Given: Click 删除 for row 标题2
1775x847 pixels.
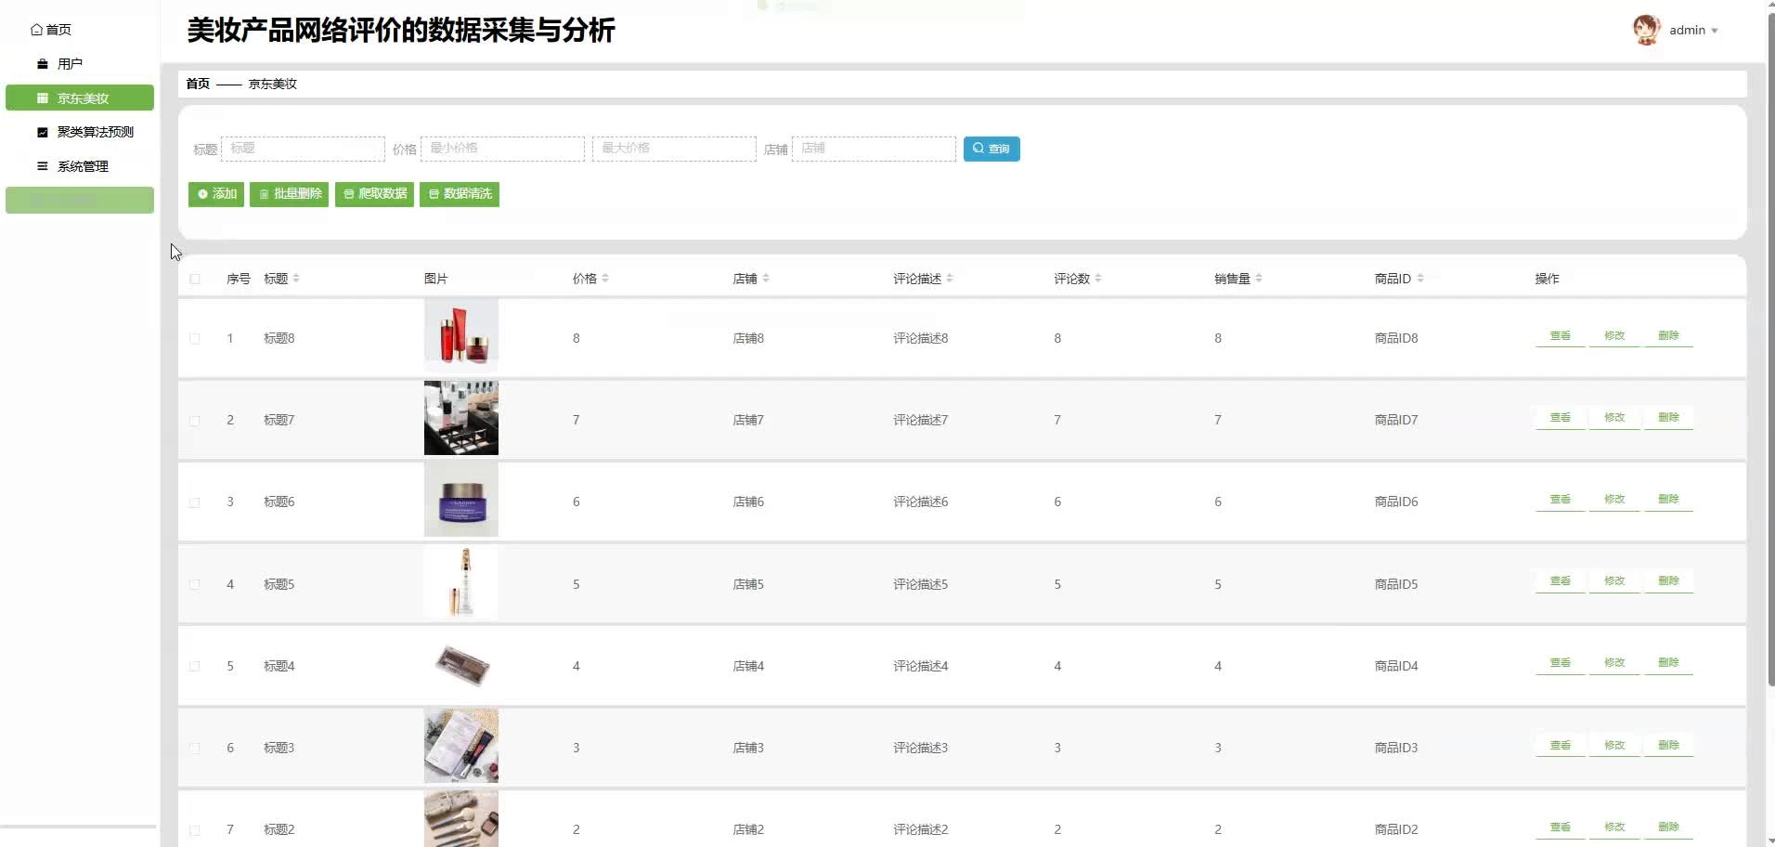Looking at the screenshot, I should 1668,827.
